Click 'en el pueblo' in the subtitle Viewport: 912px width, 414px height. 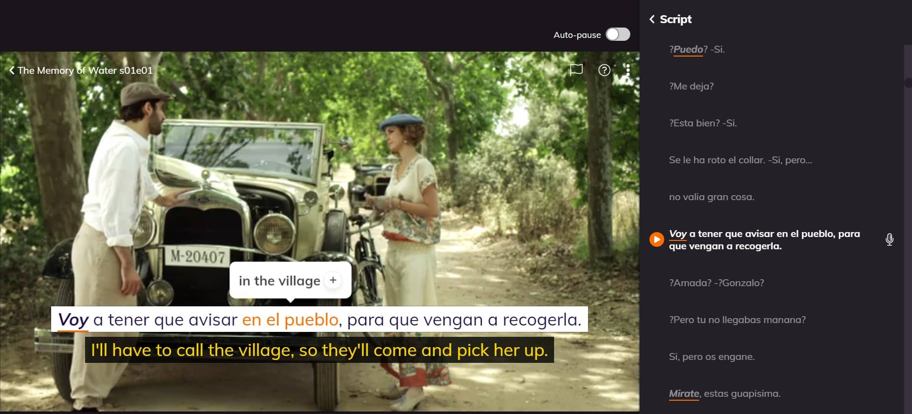[290, 320]
